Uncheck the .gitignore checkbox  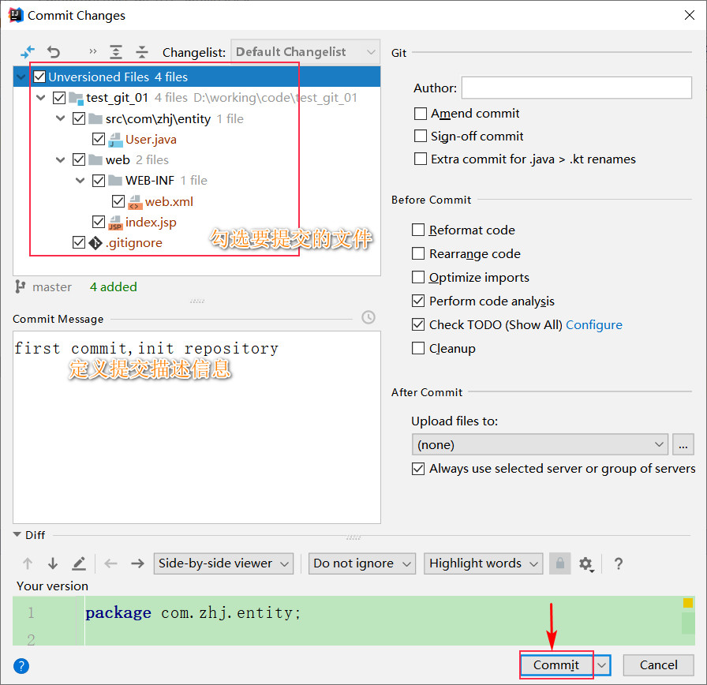(x=78, y=242)
